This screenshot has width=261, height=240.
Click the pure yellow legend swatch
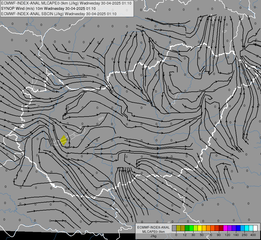tap(200, 228)
